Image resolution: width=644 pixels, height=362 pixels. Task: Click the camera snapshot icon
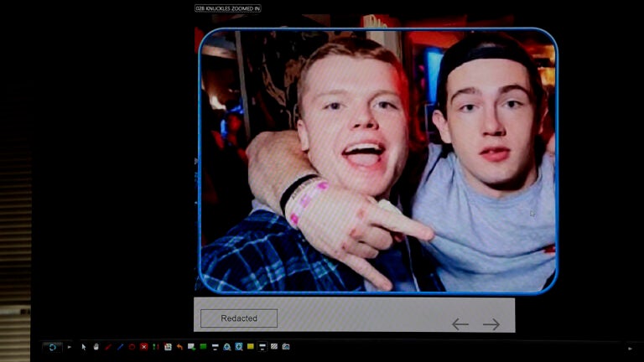coord(286,347)
